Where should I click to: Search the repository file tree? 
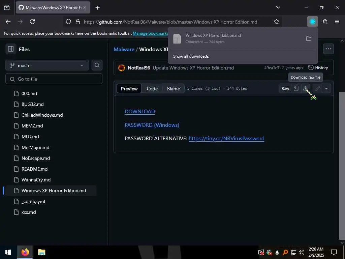(97, 65)
